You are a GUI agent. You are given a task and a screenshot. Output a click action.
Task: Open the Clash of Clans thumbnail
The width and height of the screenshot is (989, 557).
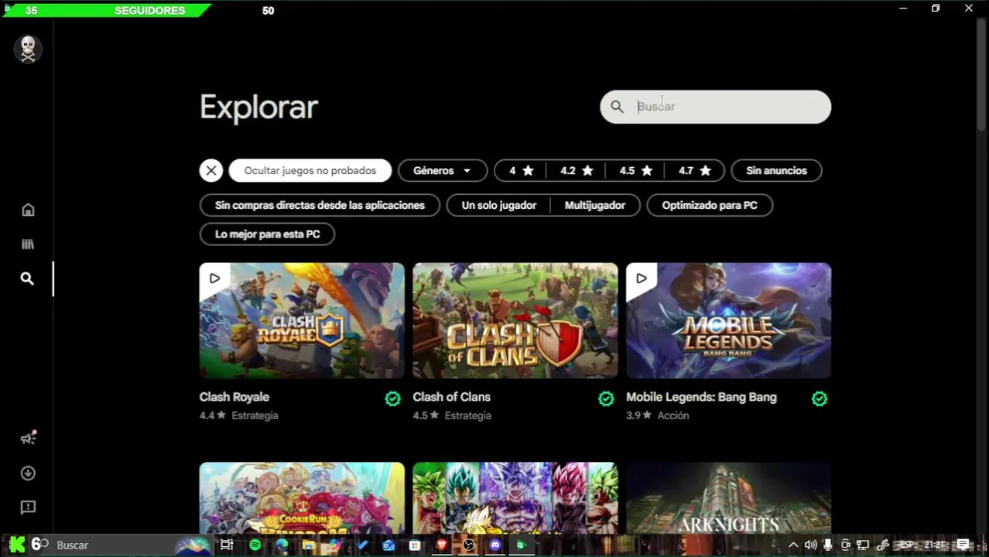click(x=515, y=320)
